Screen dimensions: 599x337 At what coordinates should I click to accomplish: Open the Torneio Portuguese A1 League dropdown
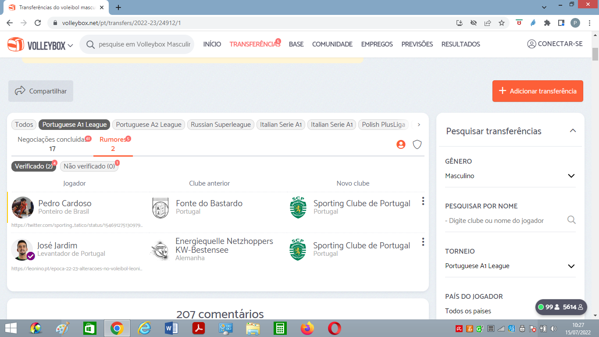(510, 266)
